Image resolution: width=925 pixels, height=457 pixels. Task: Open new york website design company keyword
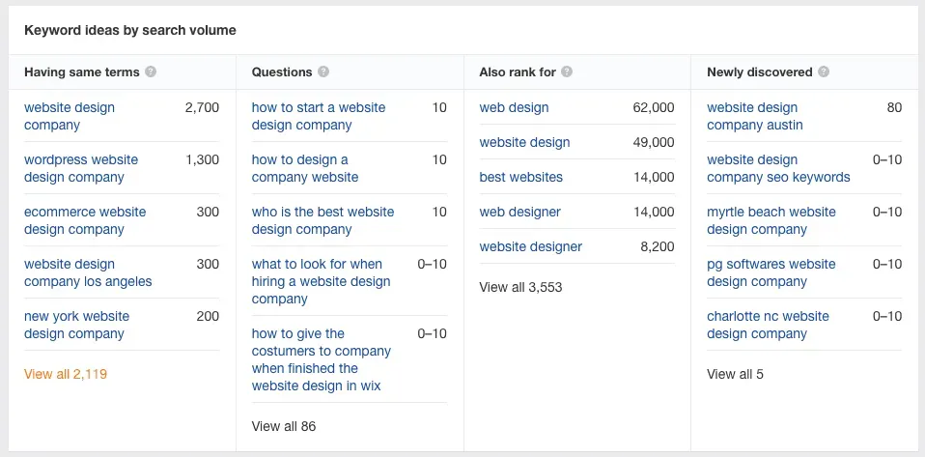point(75,325)
